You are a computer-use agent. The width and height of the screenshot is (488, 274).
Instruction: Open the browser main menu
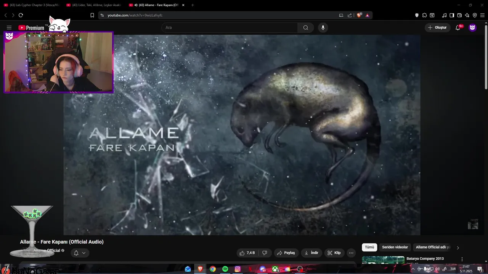(x=482, y=15)
